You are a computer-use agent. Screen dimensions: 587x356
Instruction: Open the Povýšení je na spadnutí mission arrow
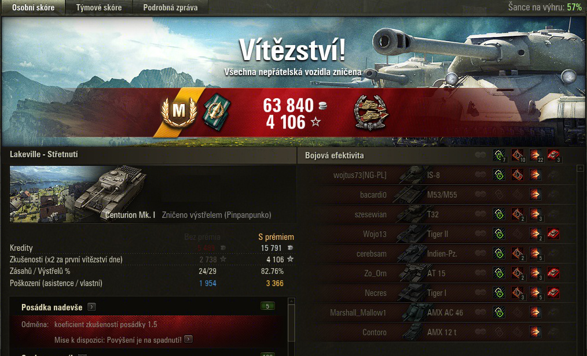click(188, 339)
